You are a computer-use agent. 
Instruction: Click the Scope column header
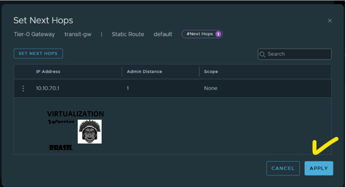[x=211, y=72]
